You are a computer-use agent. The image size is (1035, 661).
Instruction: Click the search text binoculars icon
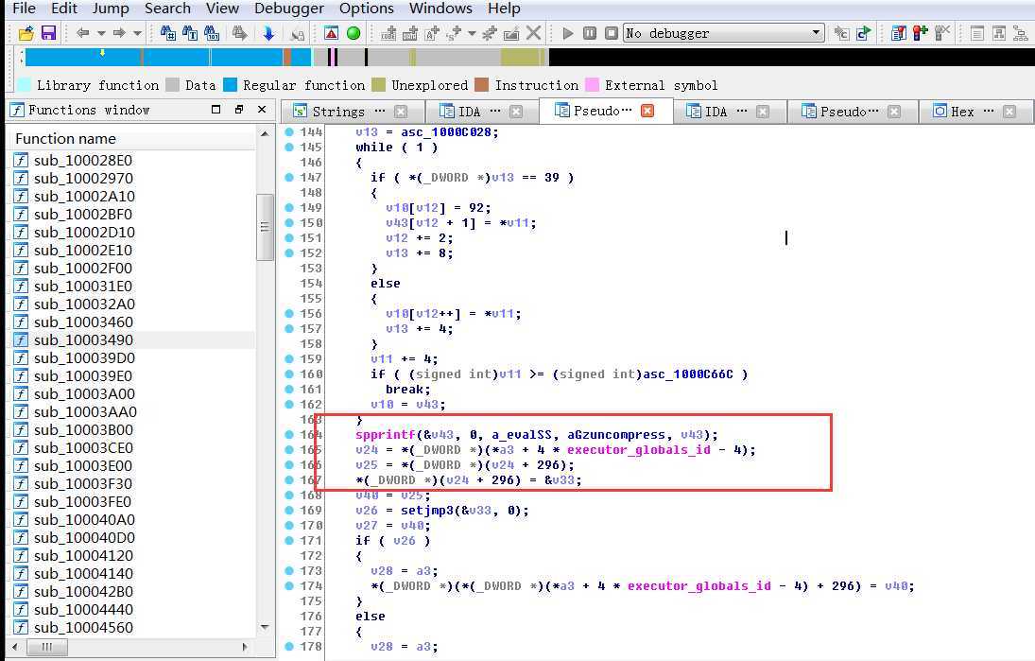coord(190,33)
